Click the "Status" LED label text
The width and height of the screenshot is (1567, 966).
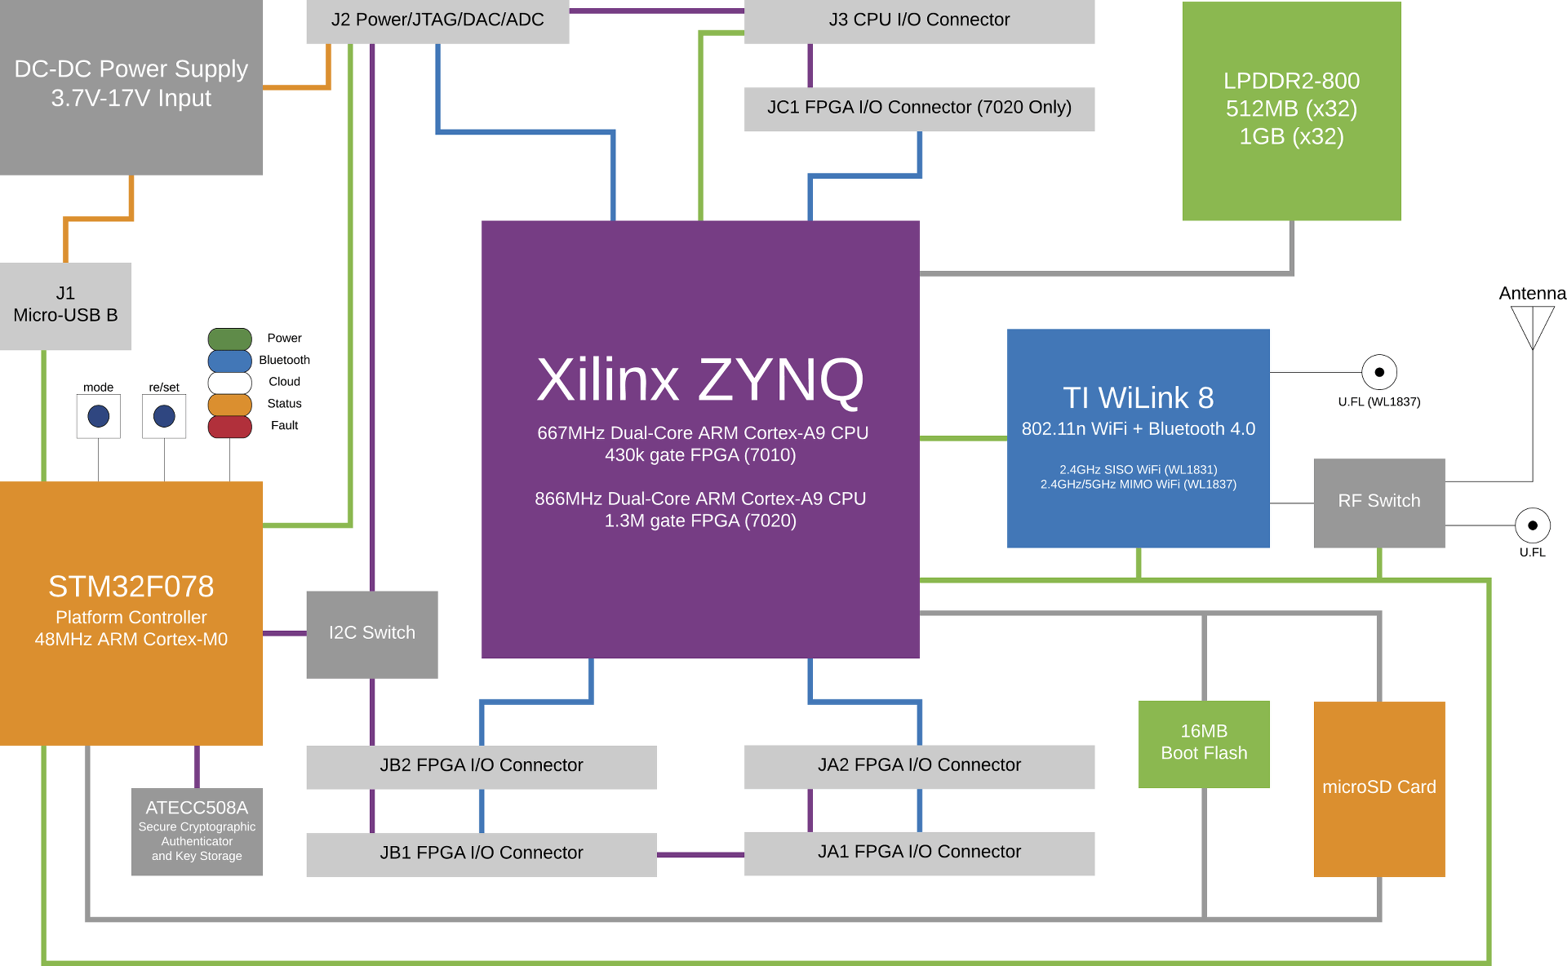(284, 404)
